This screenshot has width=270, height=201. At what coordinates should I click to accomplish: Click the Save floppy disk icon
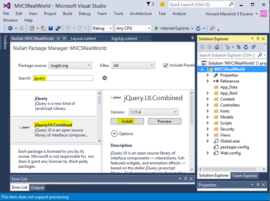[51, 28]
